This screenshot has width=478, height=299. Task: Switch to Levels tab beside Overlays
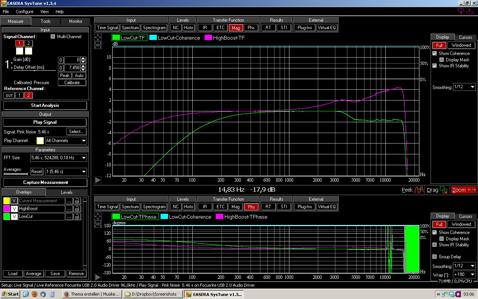67,192
